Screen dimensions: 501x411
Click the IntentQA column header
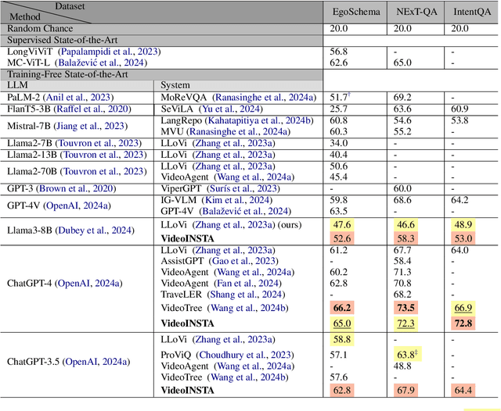[x=471, y=12]
